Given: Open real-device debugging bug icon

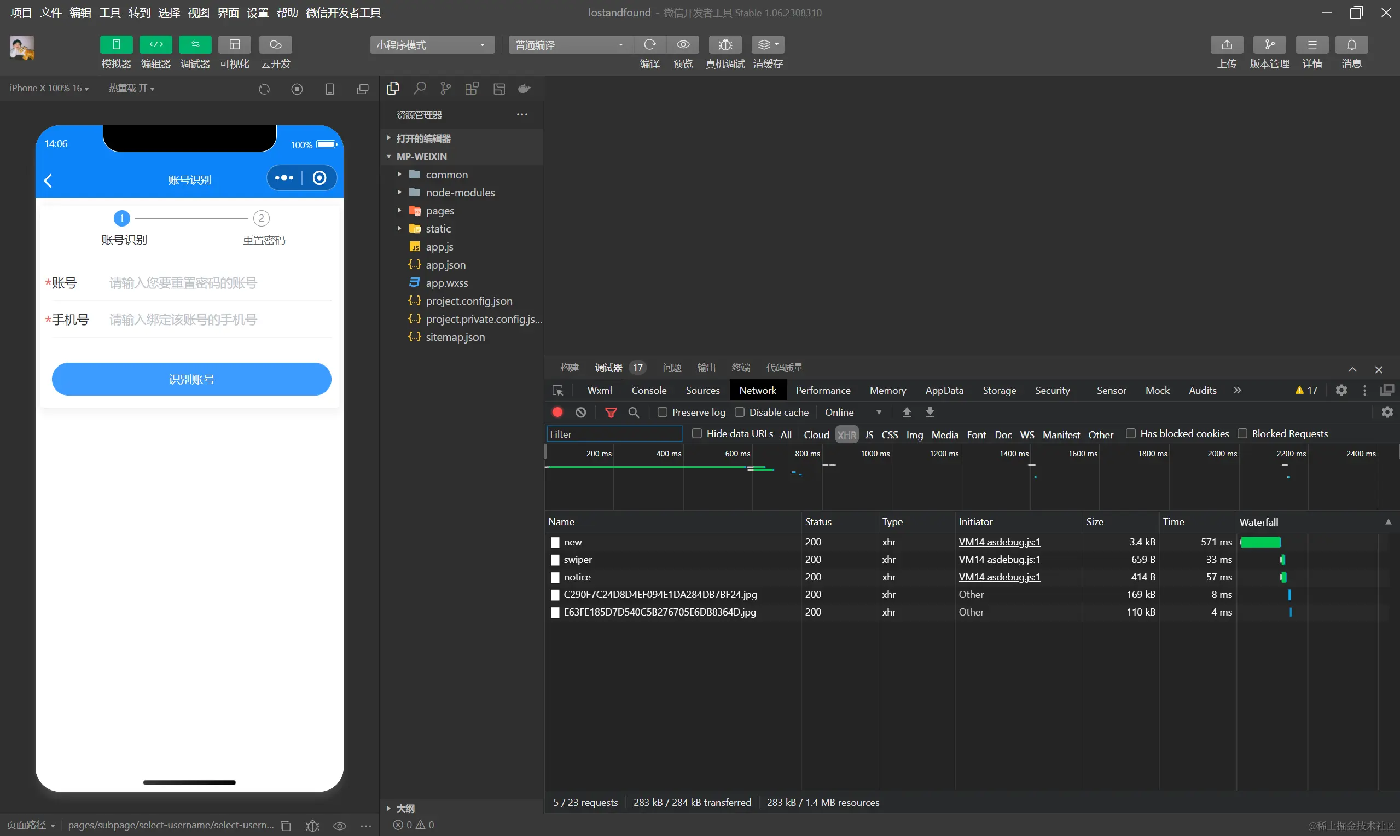Looking at the screenshot, I should [x=725, y=44].
